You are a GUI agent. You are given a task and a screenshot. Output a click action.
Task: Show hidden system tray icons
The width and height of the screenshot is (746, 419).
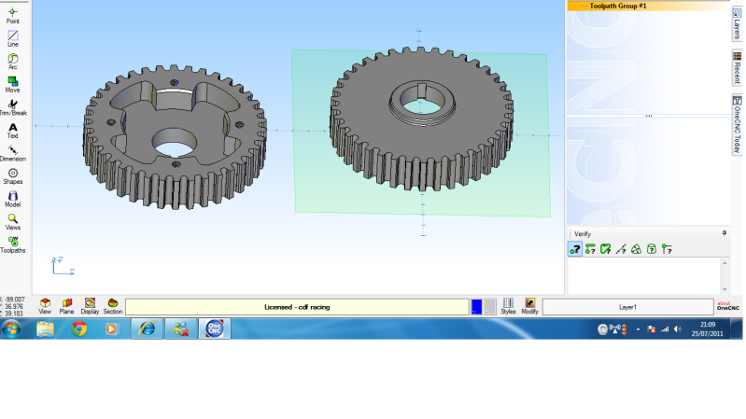point(638,329)
